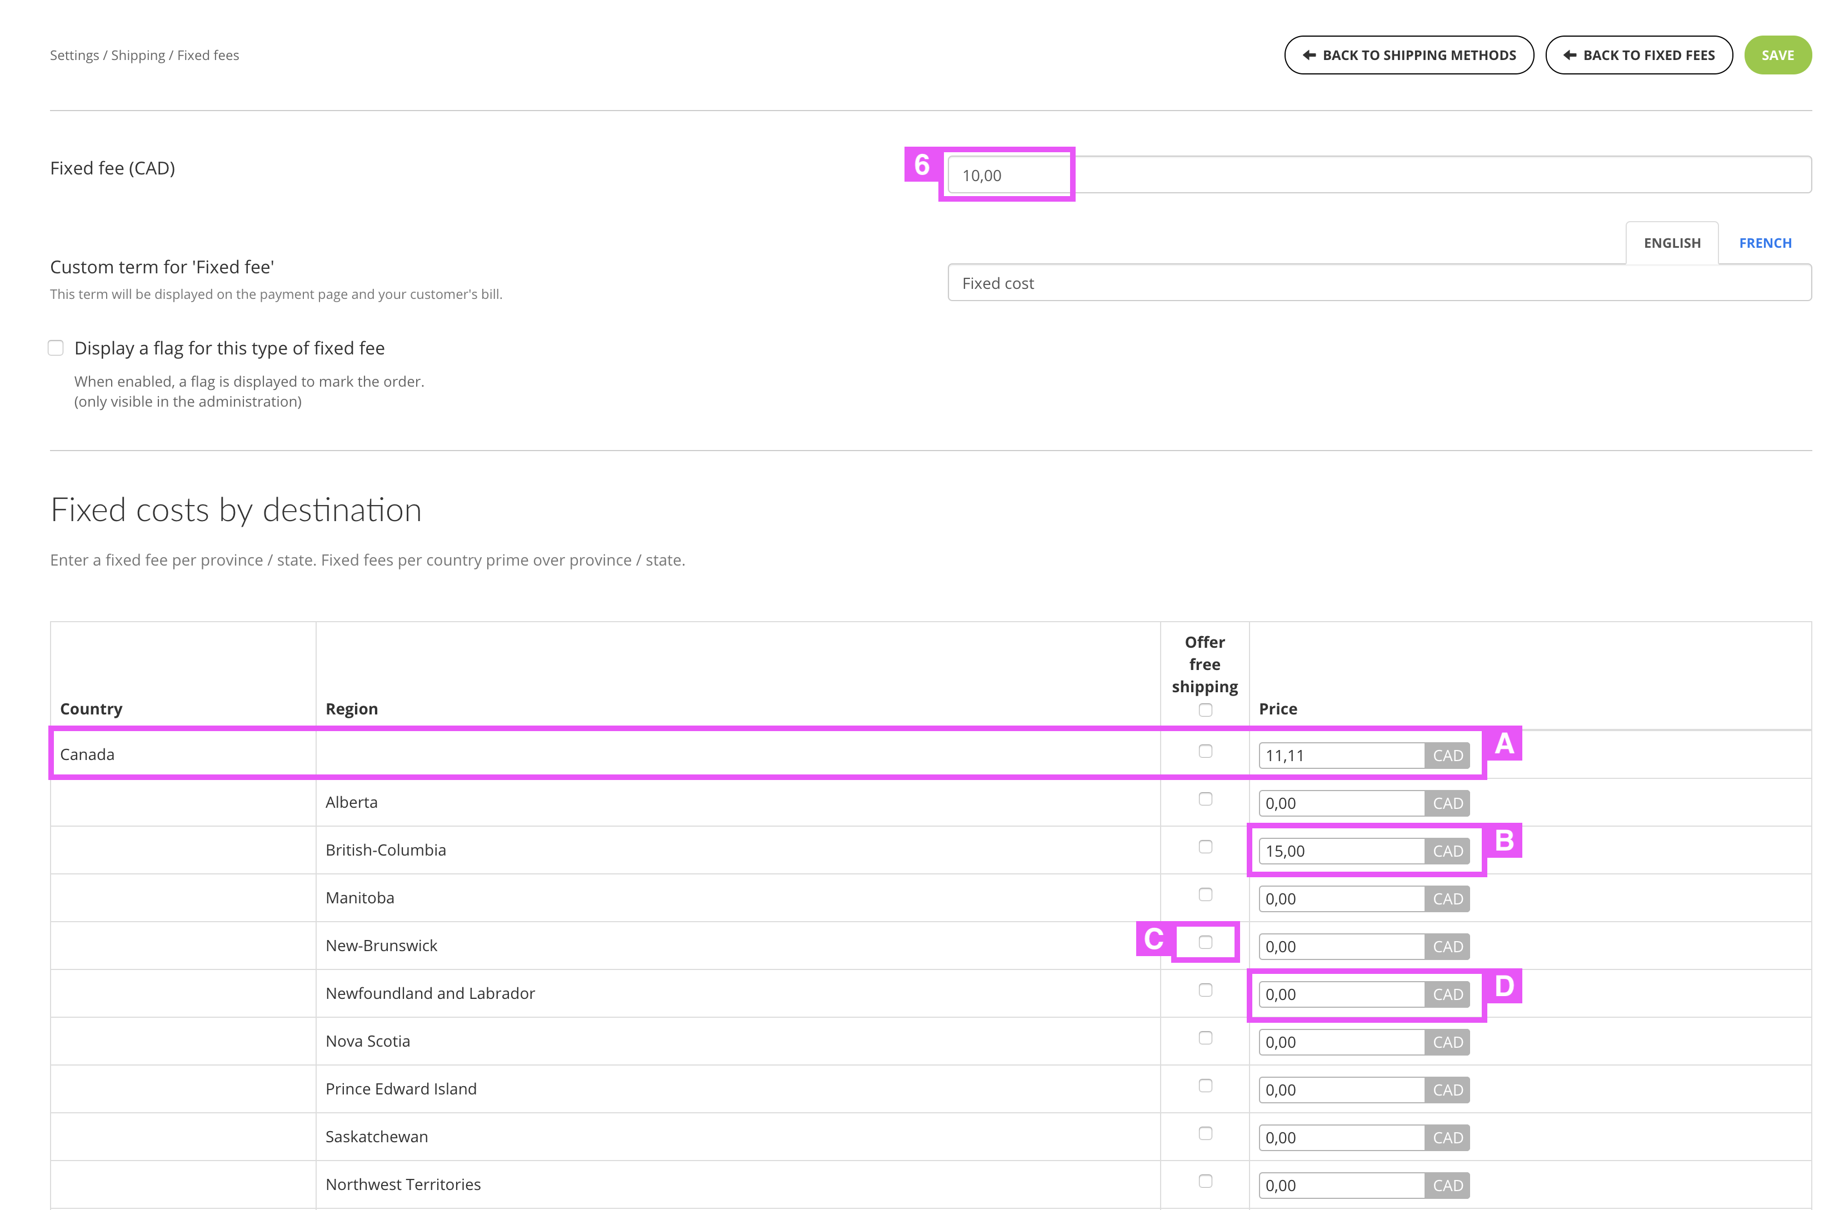
Task: Switch to the English language tab
Action: 1672,243
